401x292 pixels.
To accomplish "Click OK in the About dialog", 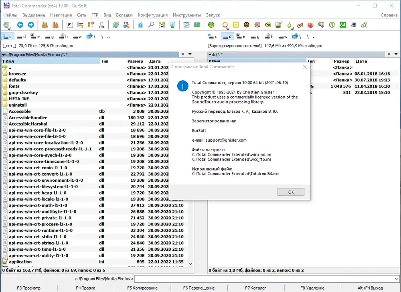I will (291, 192).
